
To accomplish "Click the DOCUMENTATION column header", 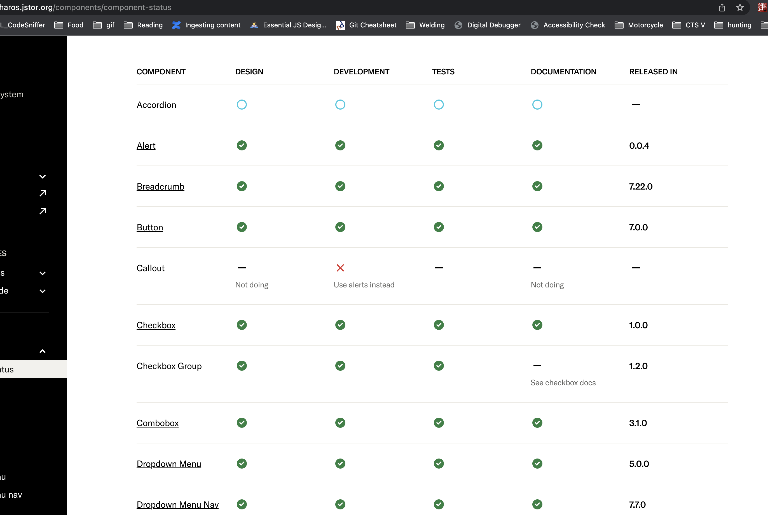I will click(563, 72).
